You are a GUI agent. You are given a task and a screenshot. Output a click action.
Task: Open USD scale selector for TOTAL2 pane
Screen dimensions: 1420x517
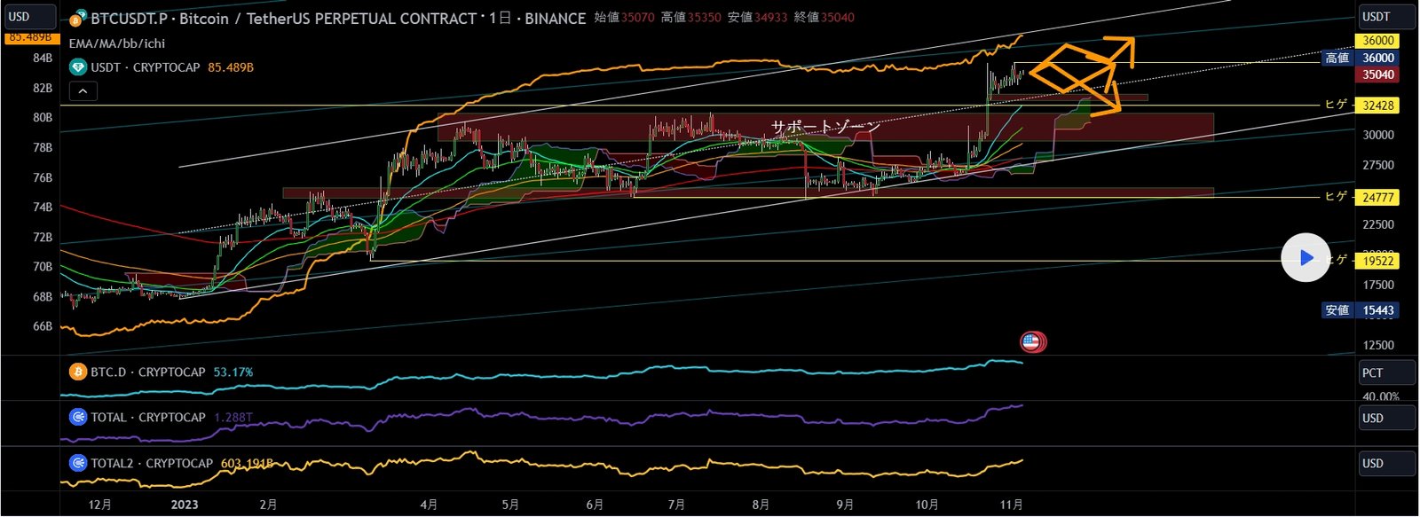[x=1386, y=464]
